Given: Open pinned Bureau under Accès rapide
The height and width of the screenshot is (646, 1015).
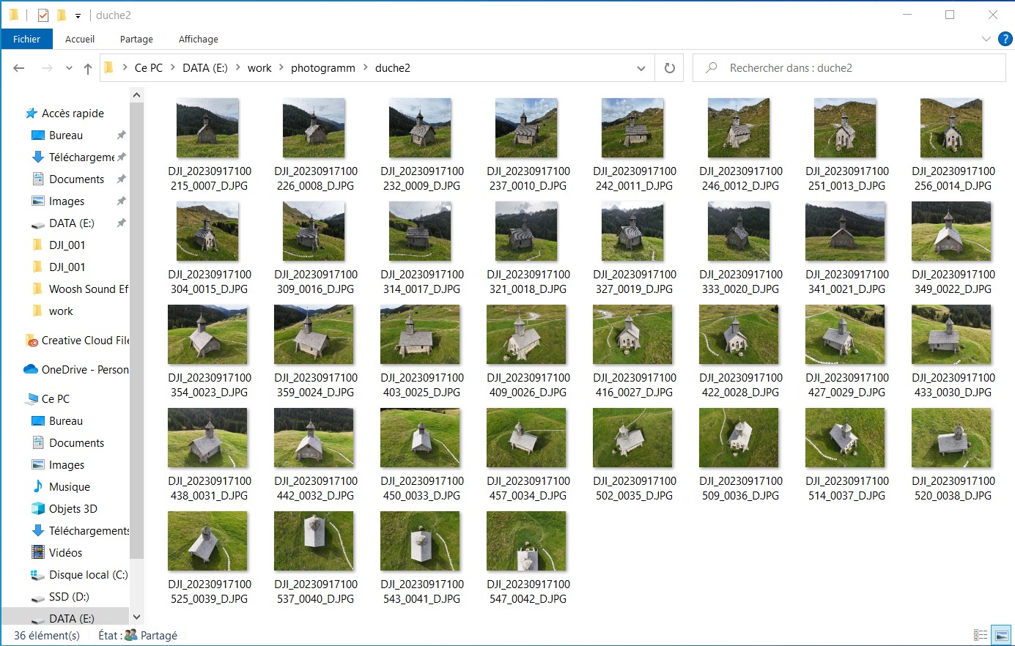Looking at the screenshot, I should coord(66,135).
